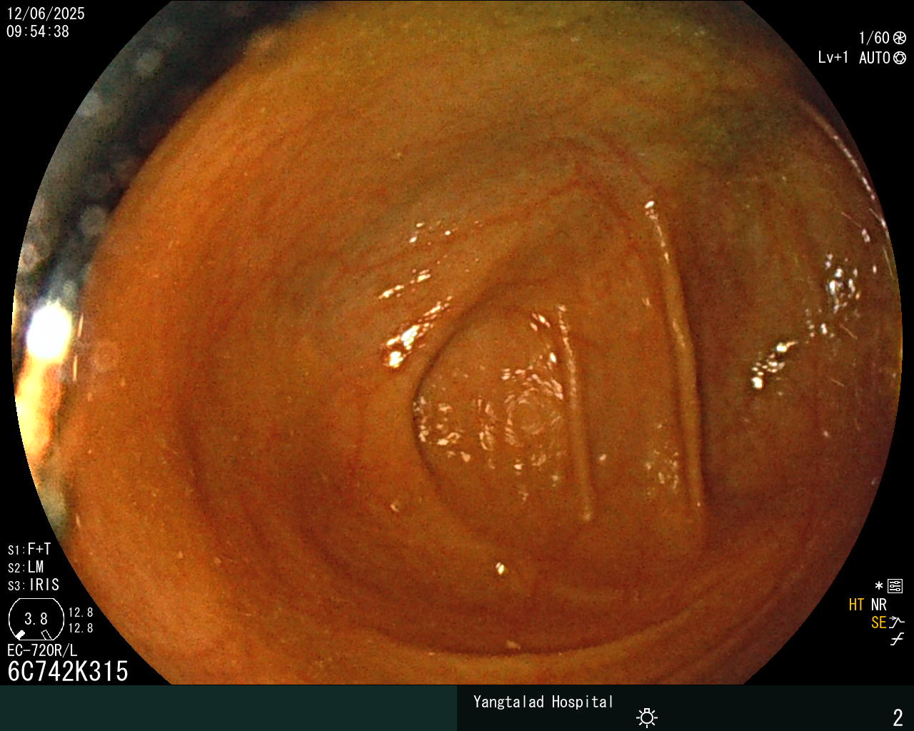Click the S1: F+T switch assignment
This screenshot has width=914, height=731.
tap(29, 549)
